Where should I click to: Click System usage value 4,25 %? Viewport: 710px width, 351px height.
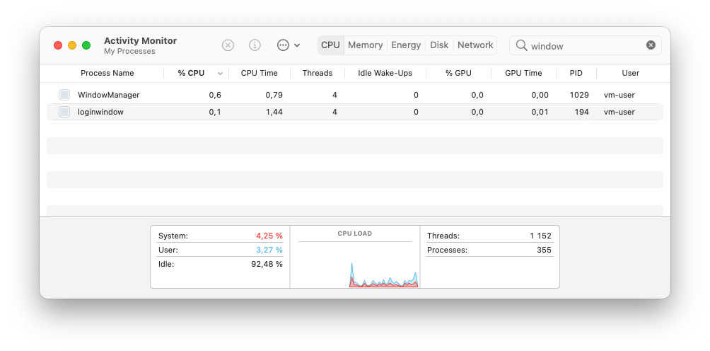point(269,236)
